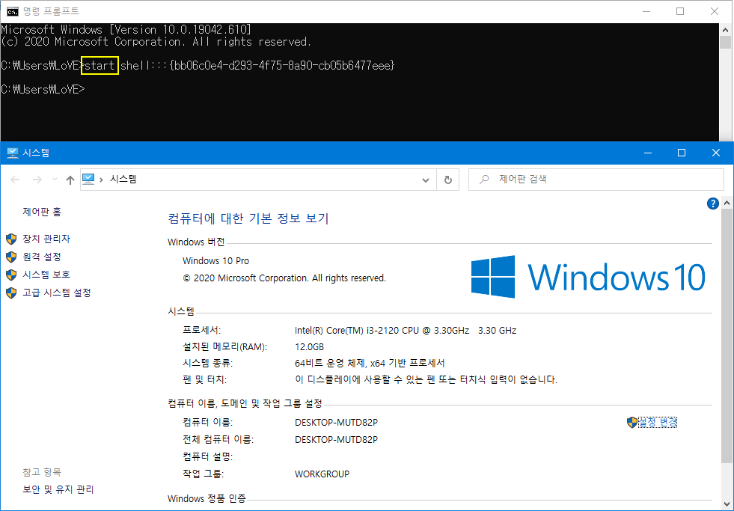
Task: Click the forward arrow in System window
Action: pyautogui.click(x=37, y=180)
